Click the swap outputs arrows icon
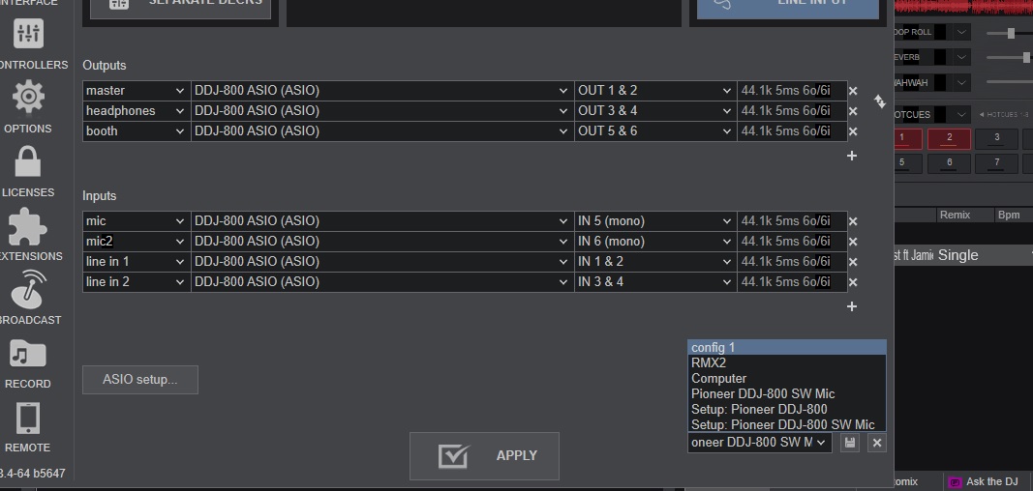The height and width of the screenshot is (491, 1033). tap(879, 101)
